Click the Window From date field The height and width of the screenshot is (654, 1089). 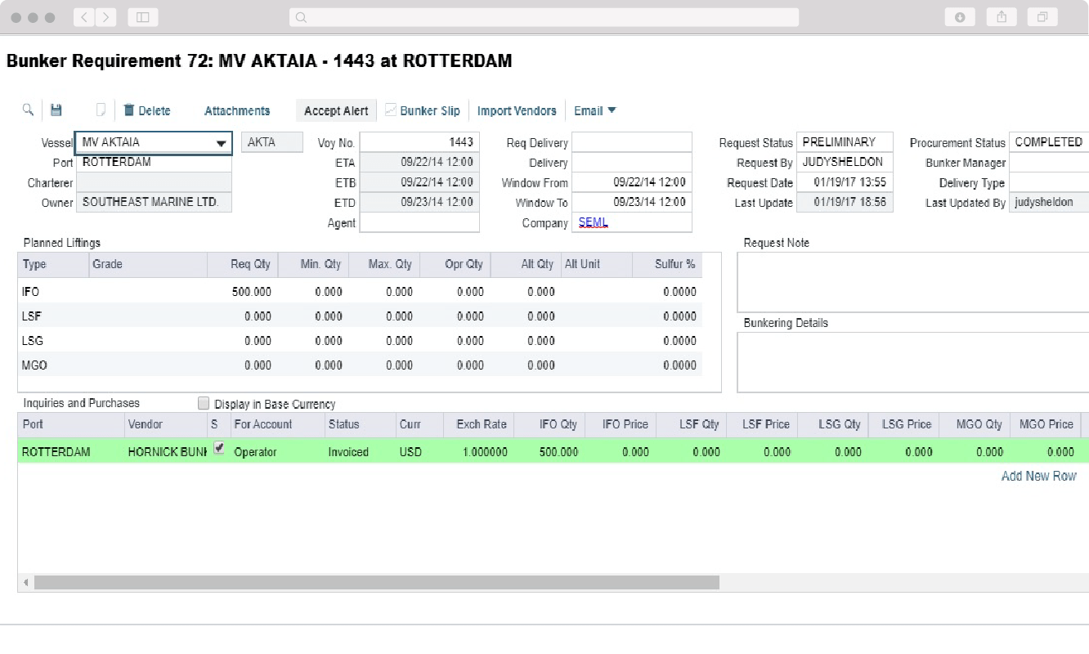[631, 182]
